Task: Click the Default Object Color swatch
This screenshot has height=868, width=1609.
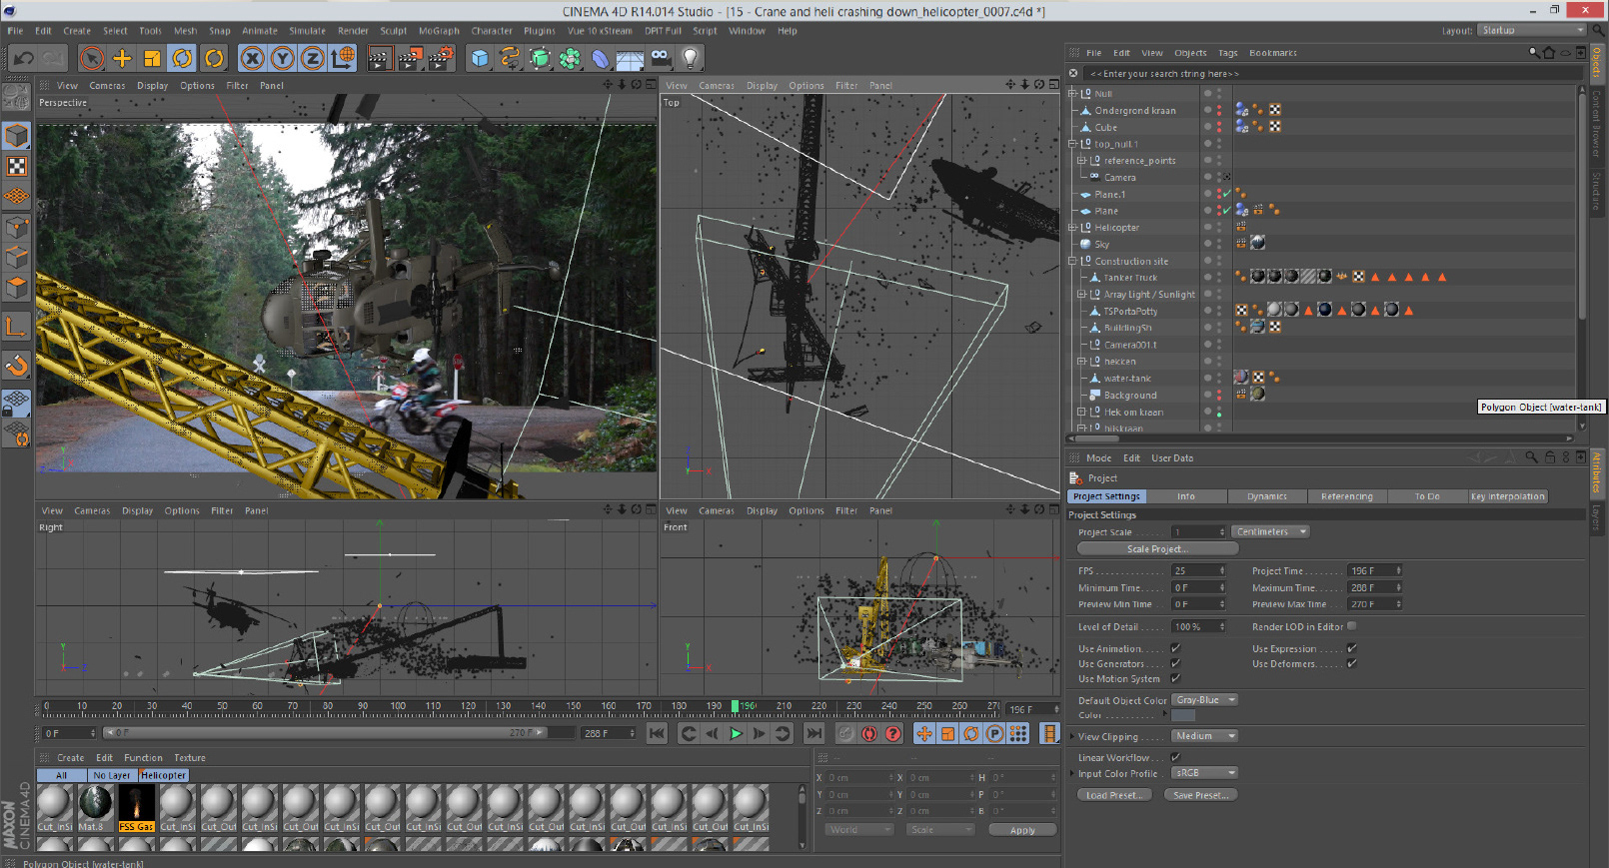Action: 1183,715
